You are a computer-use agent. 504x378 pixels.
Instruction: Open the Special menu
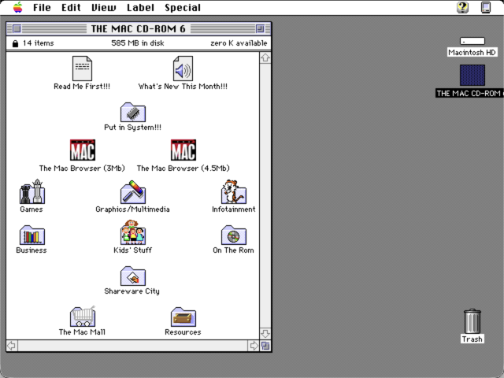point(183,7)
